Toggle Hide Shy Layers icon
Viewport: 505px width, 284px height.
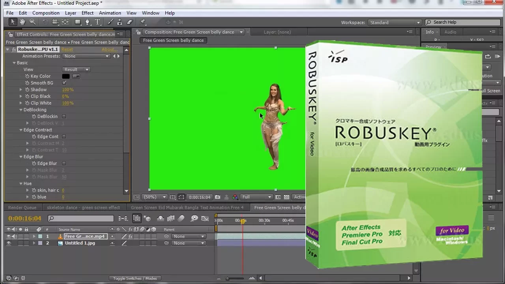tap(161, 218)
